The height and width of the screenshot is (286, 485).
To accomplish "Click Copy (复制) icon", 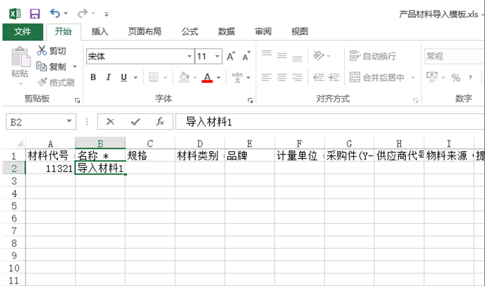I will pyautogui.click(x=42, y=66).
